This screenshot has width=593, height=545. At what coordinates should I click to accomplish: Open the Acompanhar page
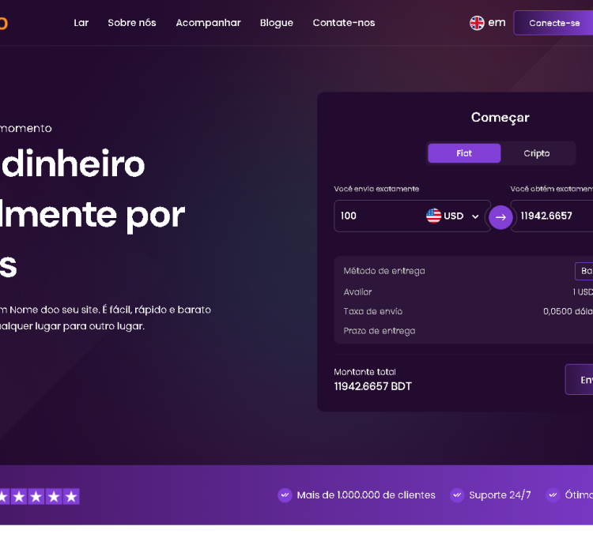pyautogui.click(x=209, y=23)
